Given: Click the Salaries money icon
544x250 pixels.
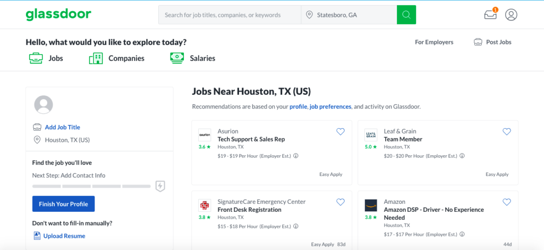Looking at the screenshot, I should [177, 58].
